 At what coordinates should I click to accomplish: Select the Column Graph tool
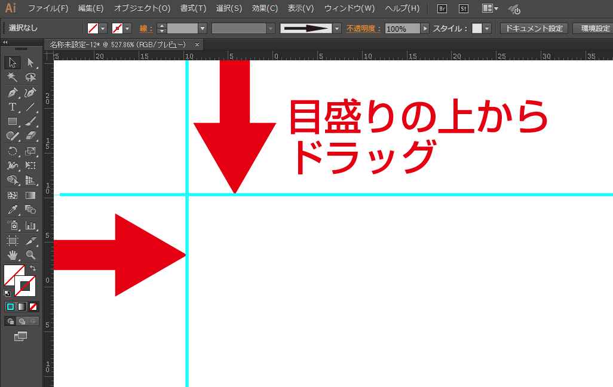click(30, 225)
